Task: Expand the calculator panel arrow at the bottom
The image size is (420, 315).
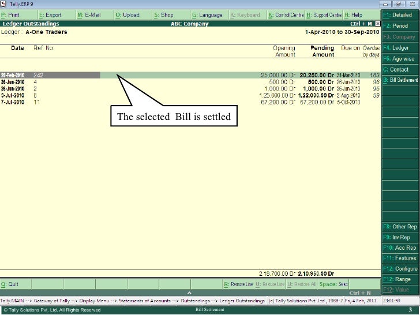Action: [189, 292]
